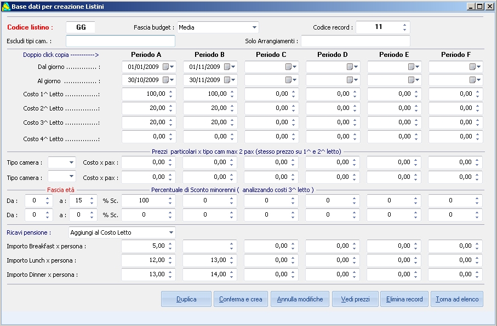The image size is (497, 326).
Task: Open calendar for Periodo B Al giorno
Action: point(230,80)
